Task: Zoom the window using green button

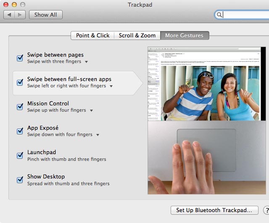Action: click(x=22, y=5)
